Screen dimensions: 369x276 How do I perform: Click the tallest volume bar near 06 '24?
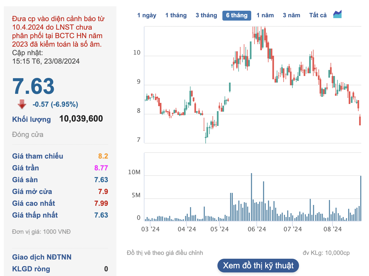pyautogui.click(x=251, y=197)
